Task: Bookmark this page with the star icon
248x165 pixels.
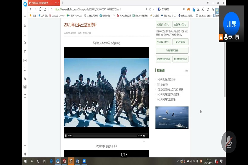Action: click(52, 9)
